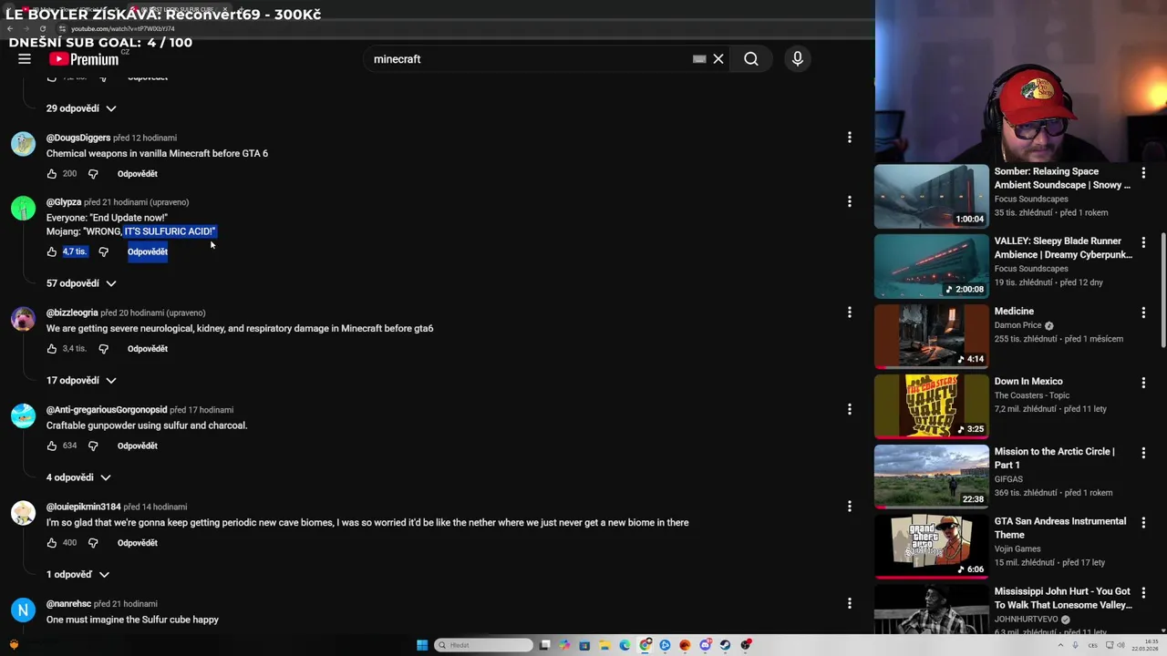Clear the minecraft search query

pos(718,59)
